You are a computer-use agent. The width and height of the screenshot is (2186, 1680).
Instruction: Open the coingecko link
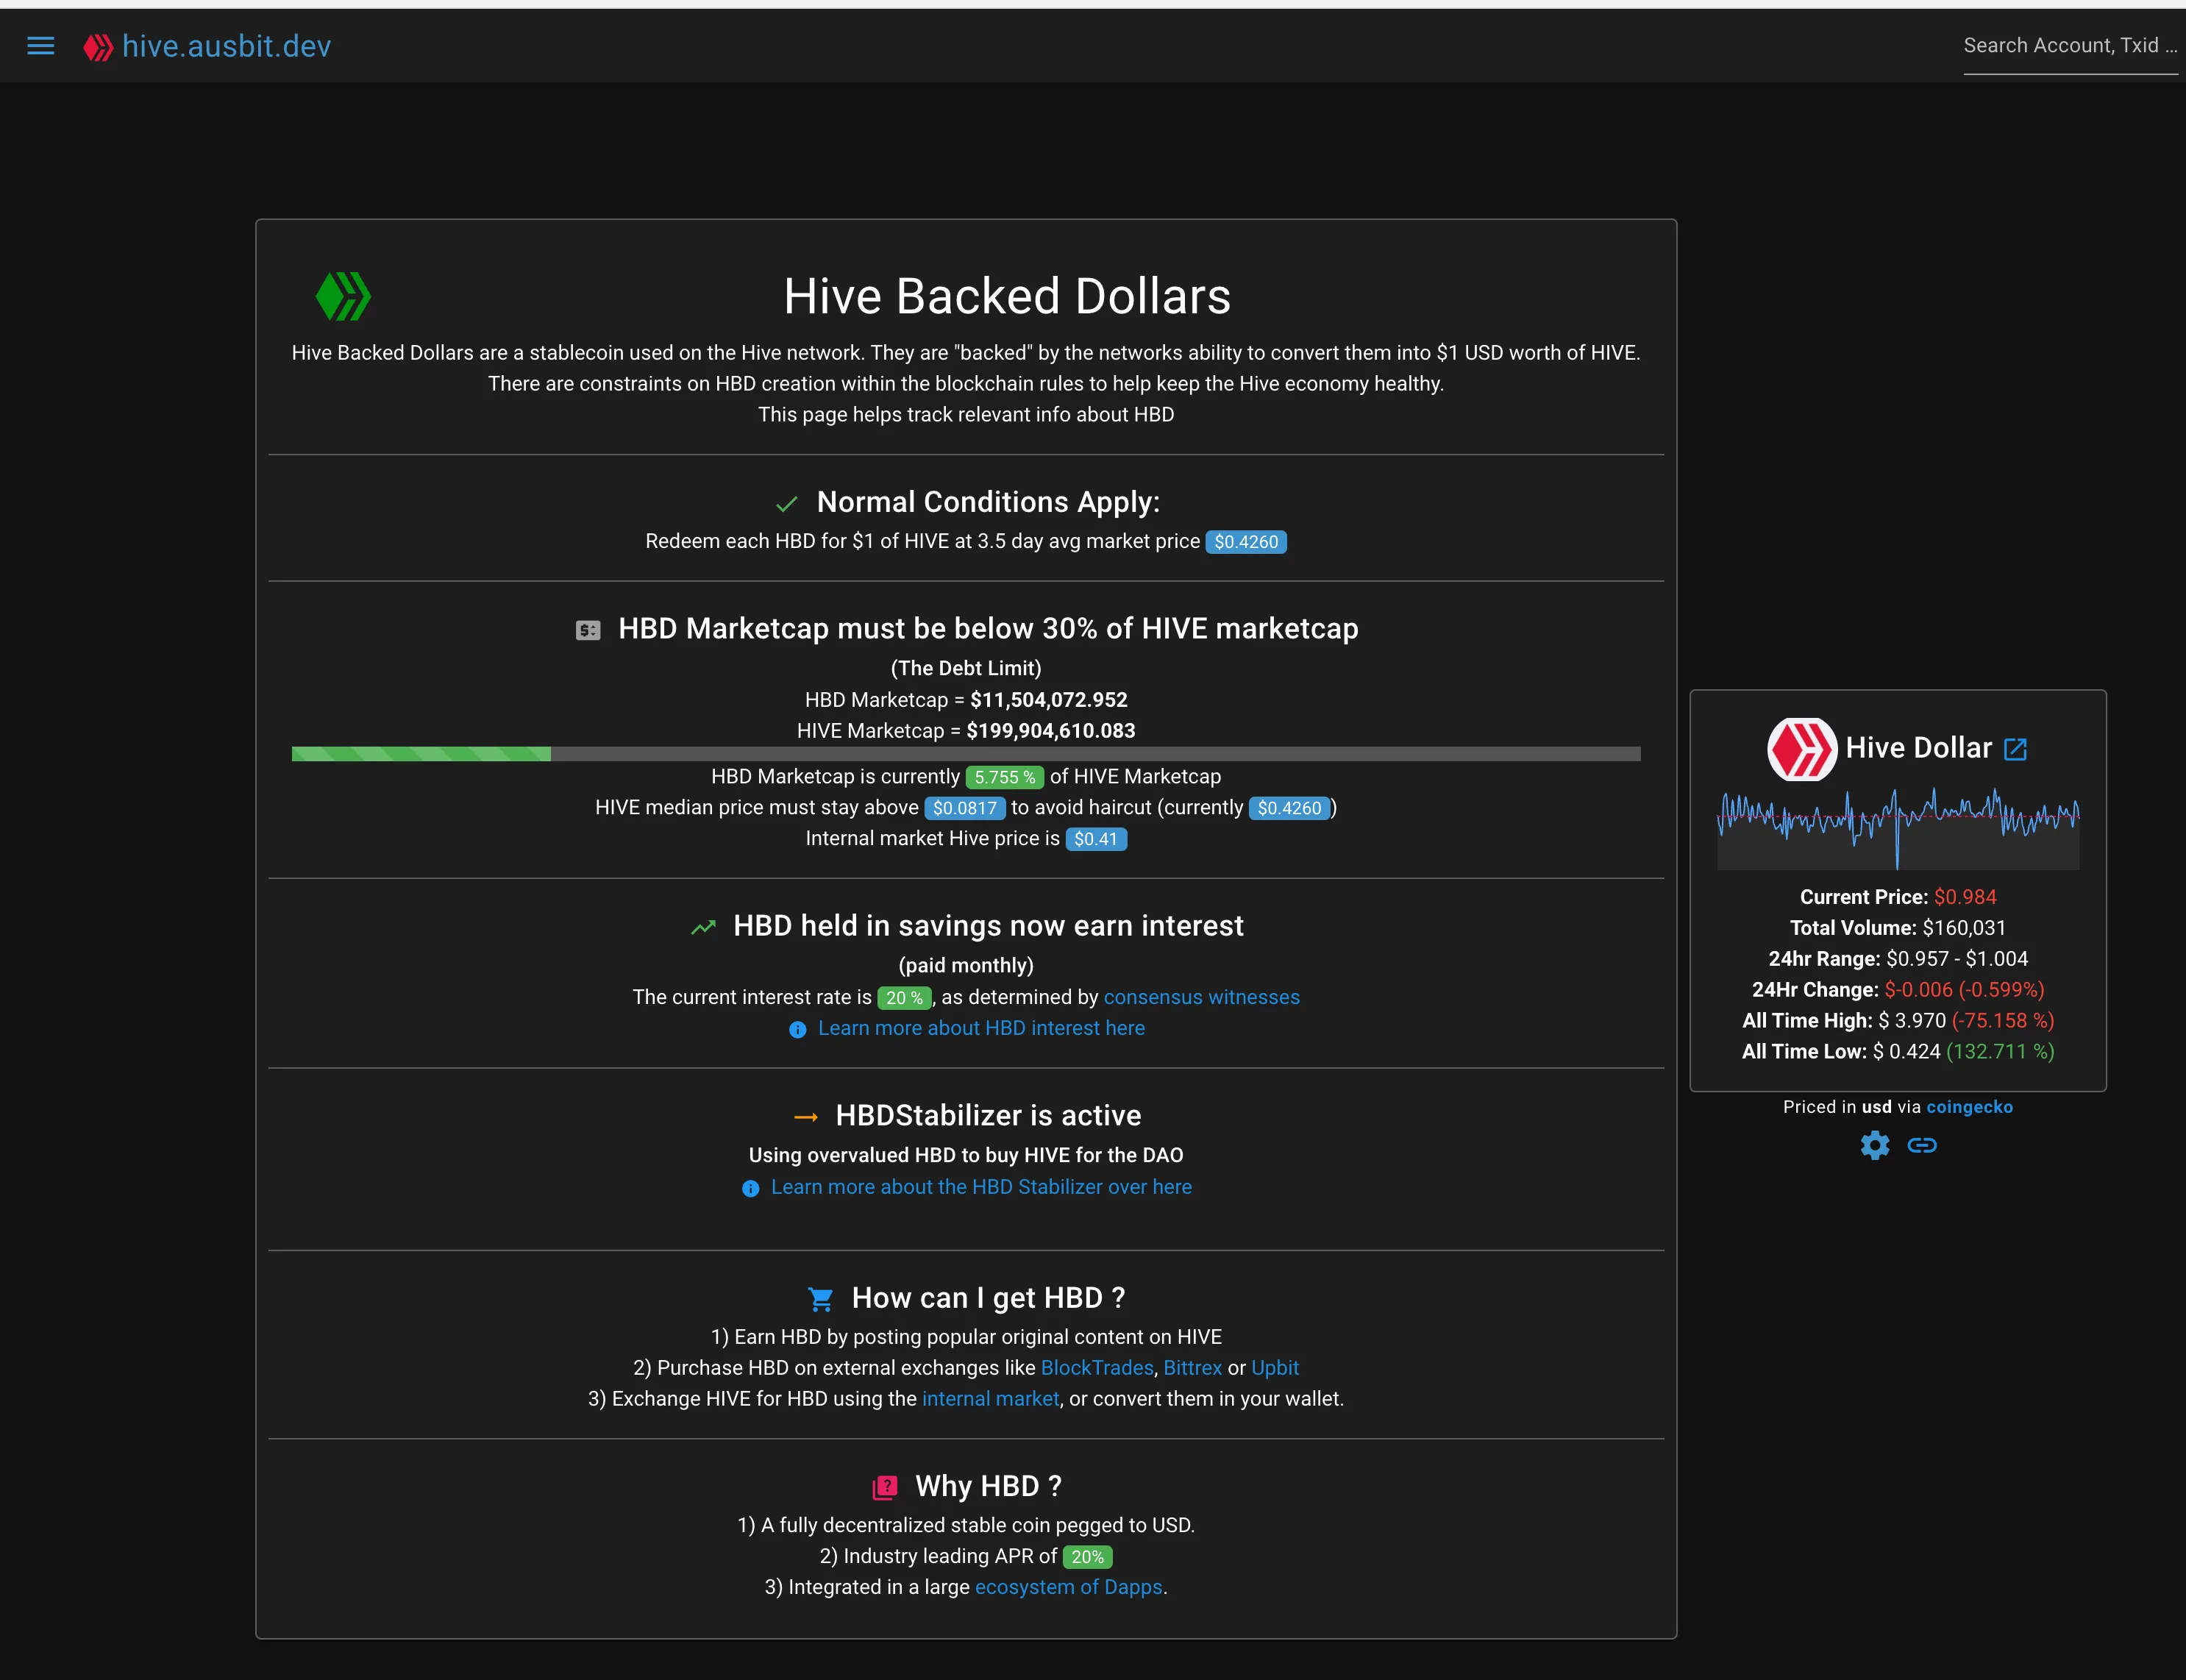(x=1969, y=1107)
